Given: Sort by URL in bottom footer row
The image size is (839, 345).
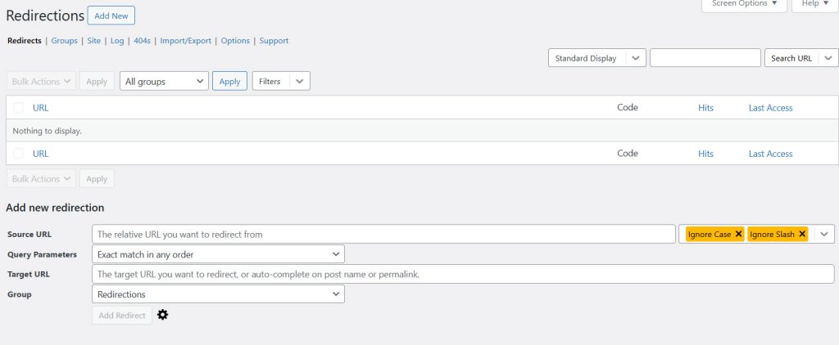Looking at the screenshot, I should coord(41,153).
